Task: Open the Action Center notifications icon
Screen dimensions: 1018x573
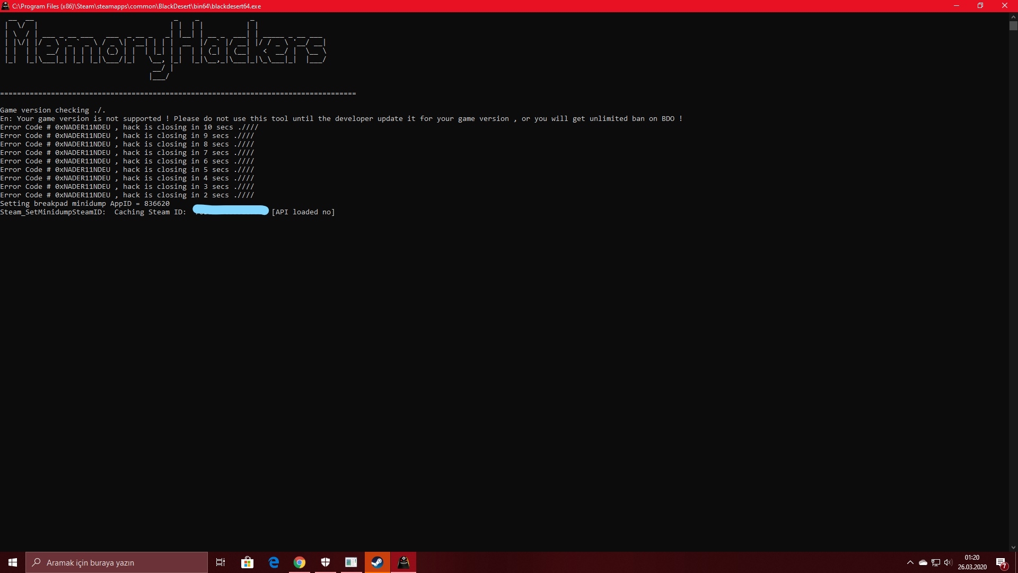Action: point(1002,562)
